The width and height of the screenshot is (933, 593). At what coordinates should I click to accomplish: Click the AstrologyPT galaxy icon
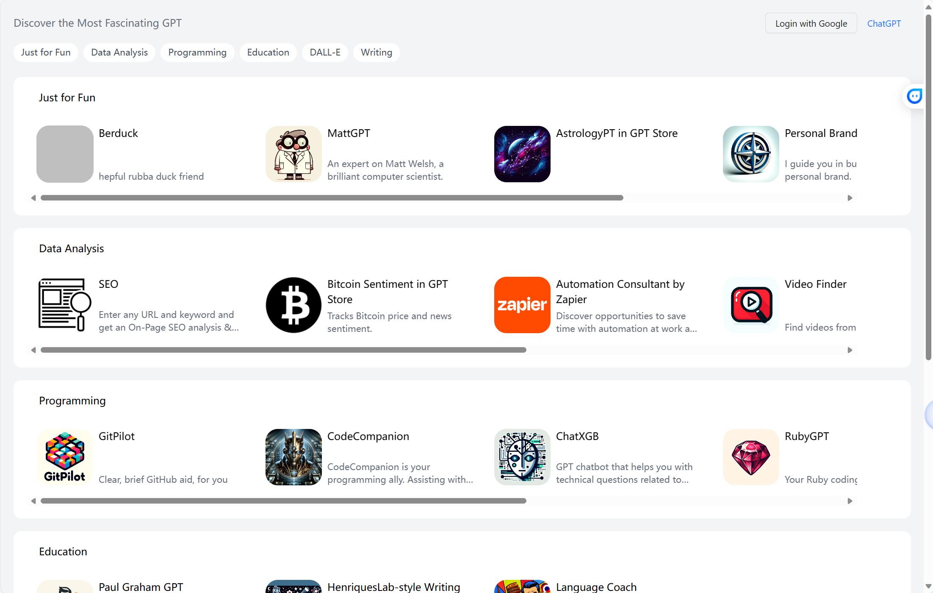(x=522, y=154)
